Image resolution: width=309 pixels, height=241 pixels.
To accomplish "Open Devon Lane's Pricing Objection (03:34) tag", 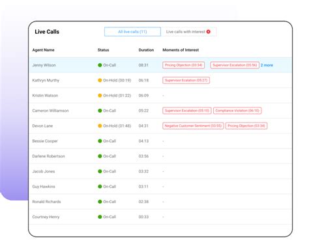I will coord(246,126).
